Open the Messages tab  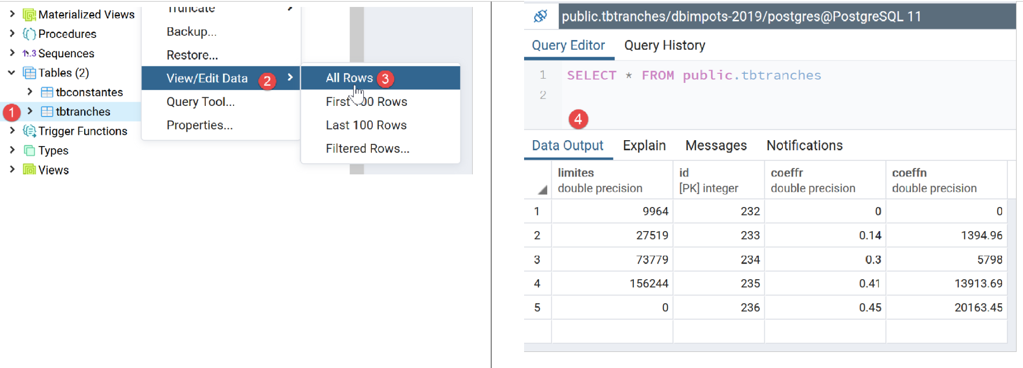click(716, 145)
